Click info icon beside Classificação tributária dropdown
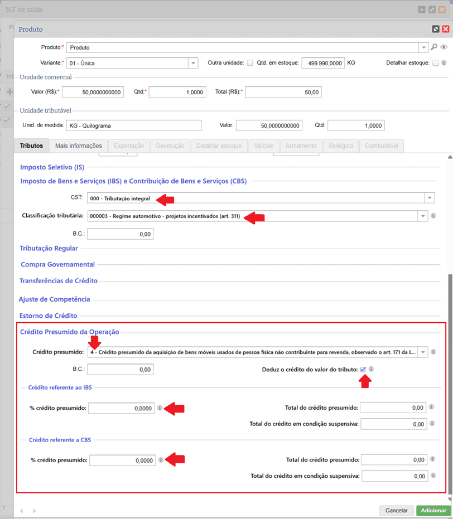 point(433,216)
